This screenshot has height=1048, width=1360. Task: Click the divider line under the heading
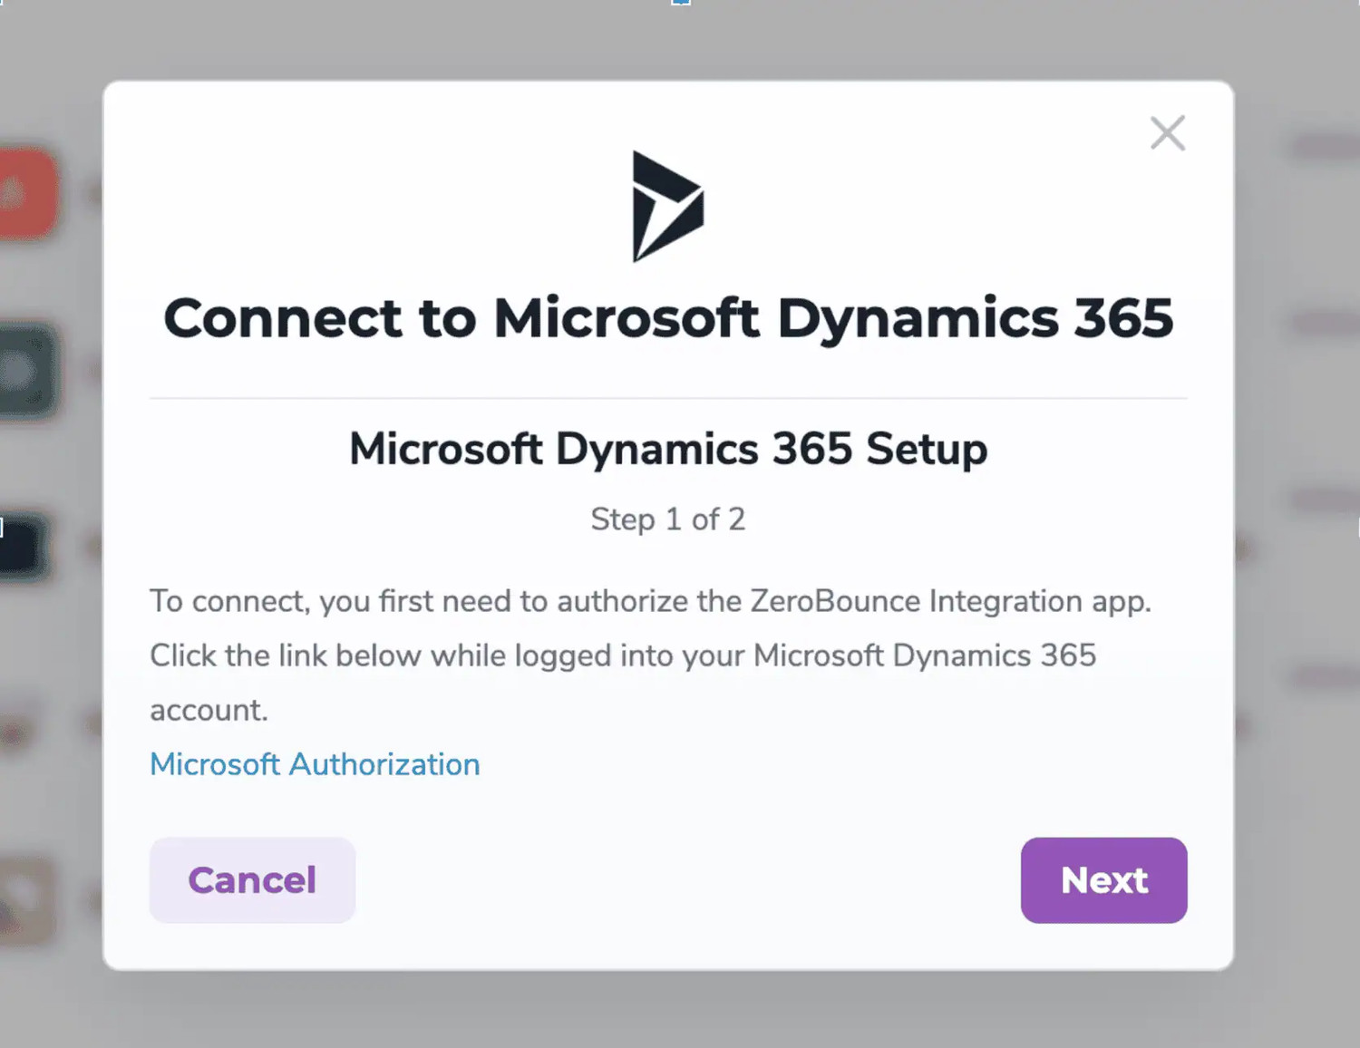pos(667,396)
